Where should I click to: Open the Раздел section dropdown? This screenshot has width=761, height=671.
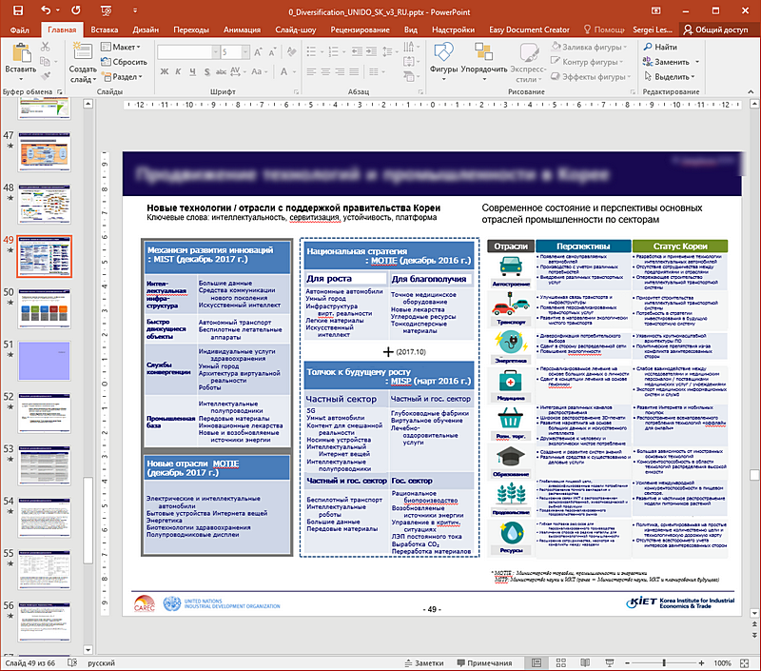pyautogui.click(x=122, y=77)
